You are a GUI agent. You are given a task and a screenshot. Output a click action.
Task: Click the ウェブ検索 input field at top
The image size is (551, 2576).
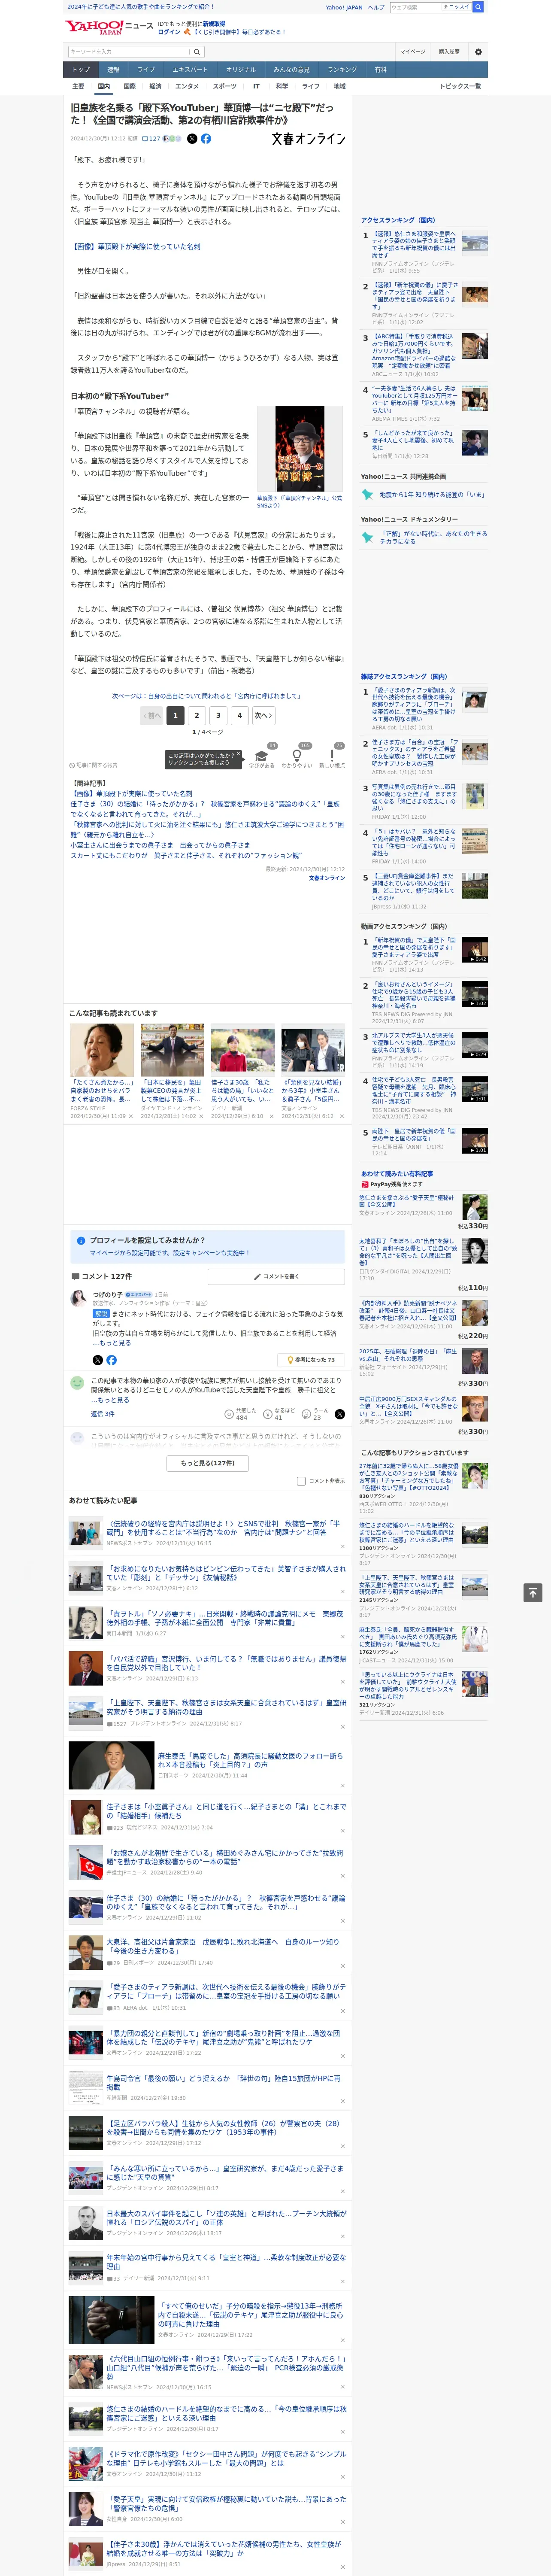416,7
